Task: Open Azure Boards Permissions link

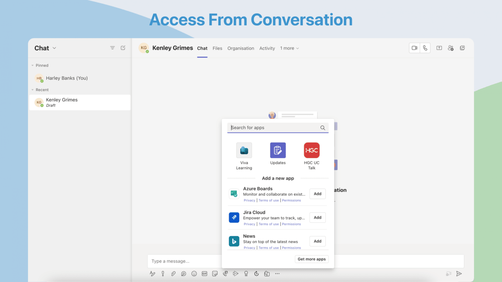Action: (291, 200)
